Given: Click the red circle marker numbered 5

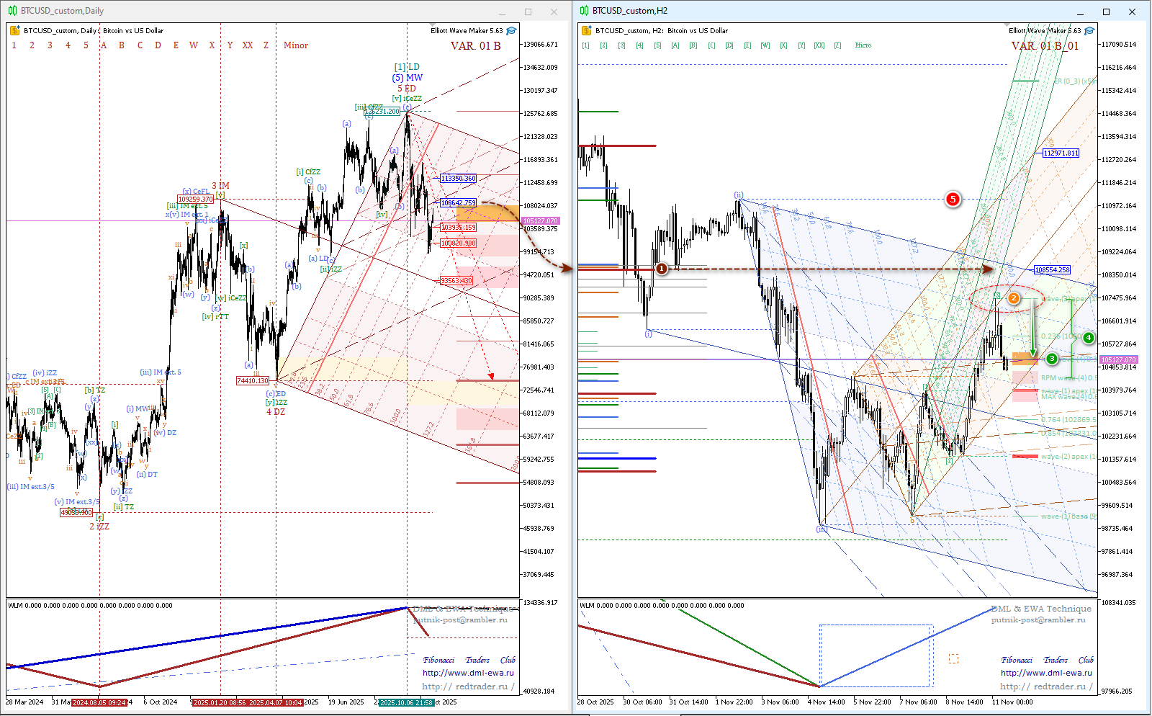Looking at the screenshot, I should click(953, 199).
